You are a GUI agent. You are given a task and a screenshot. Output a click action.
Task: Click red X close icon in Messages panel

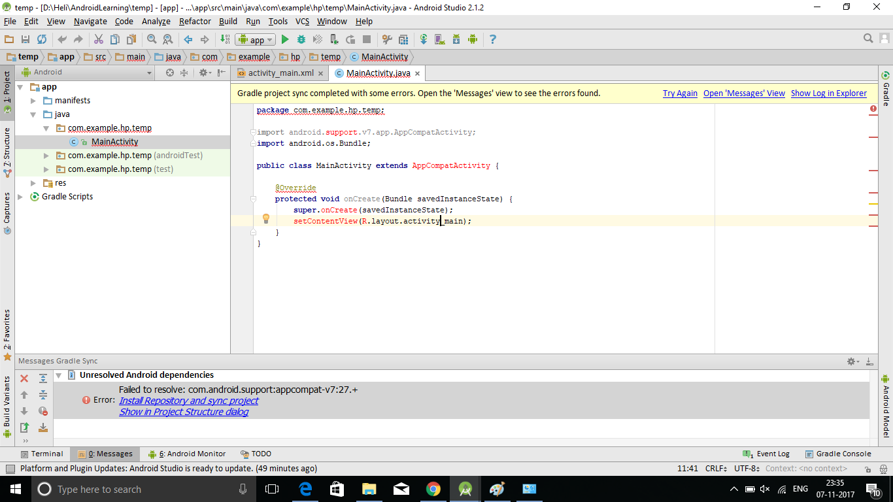pyautogui.click(x=24, y=378)
